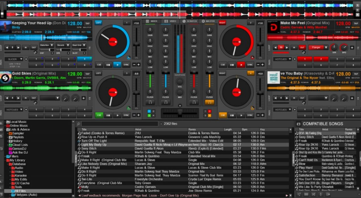361x198 pixels.
Task: Switch to the SCRATCH tab
Action: (x=190, y=21)
